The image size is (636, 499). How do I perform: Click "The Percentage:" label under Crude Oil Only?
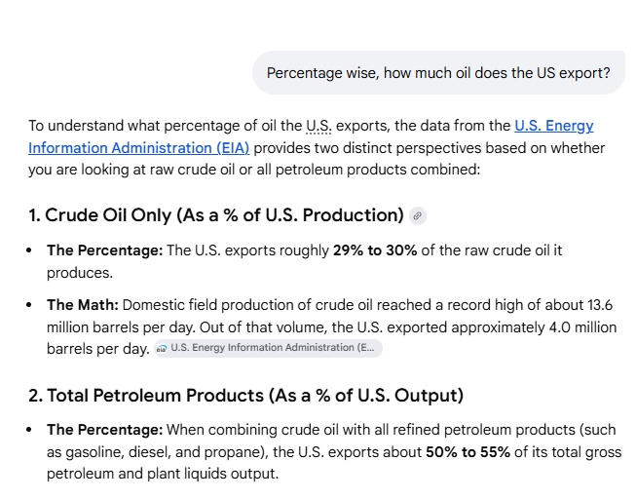[104, 250]
